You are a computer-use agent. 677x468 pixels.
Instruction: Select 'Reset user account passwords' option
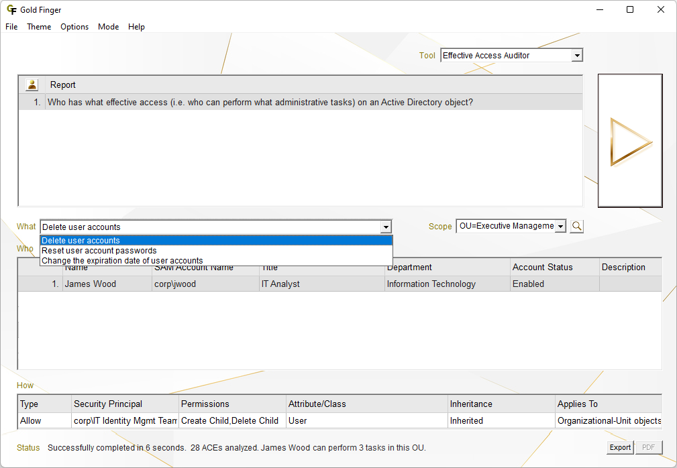coord(99,251)
